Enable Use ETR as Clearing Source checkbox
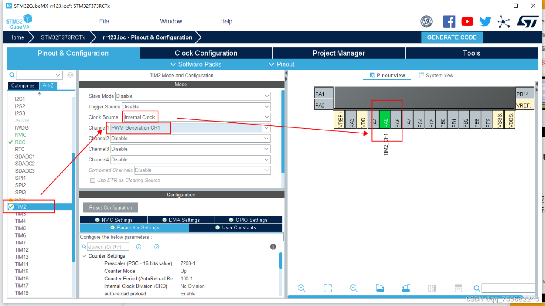Image resolution: width=545 pixels, height=306 pixels. click(x=93, y=181)
